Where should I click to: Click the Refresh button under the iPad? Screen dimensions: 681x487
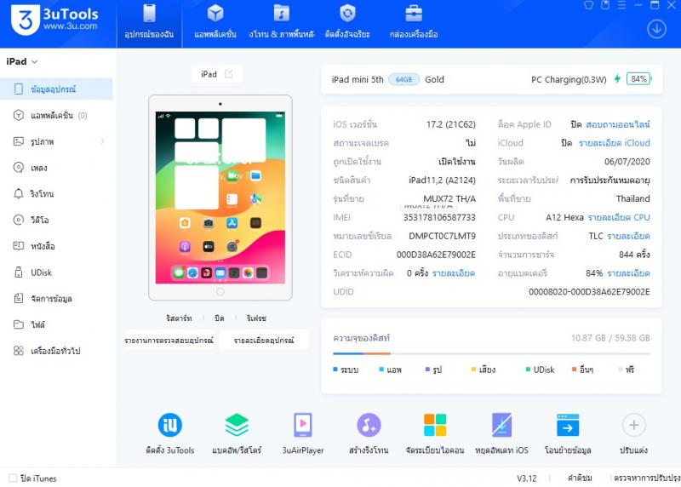pyautogui.click(x=256, y=318)
